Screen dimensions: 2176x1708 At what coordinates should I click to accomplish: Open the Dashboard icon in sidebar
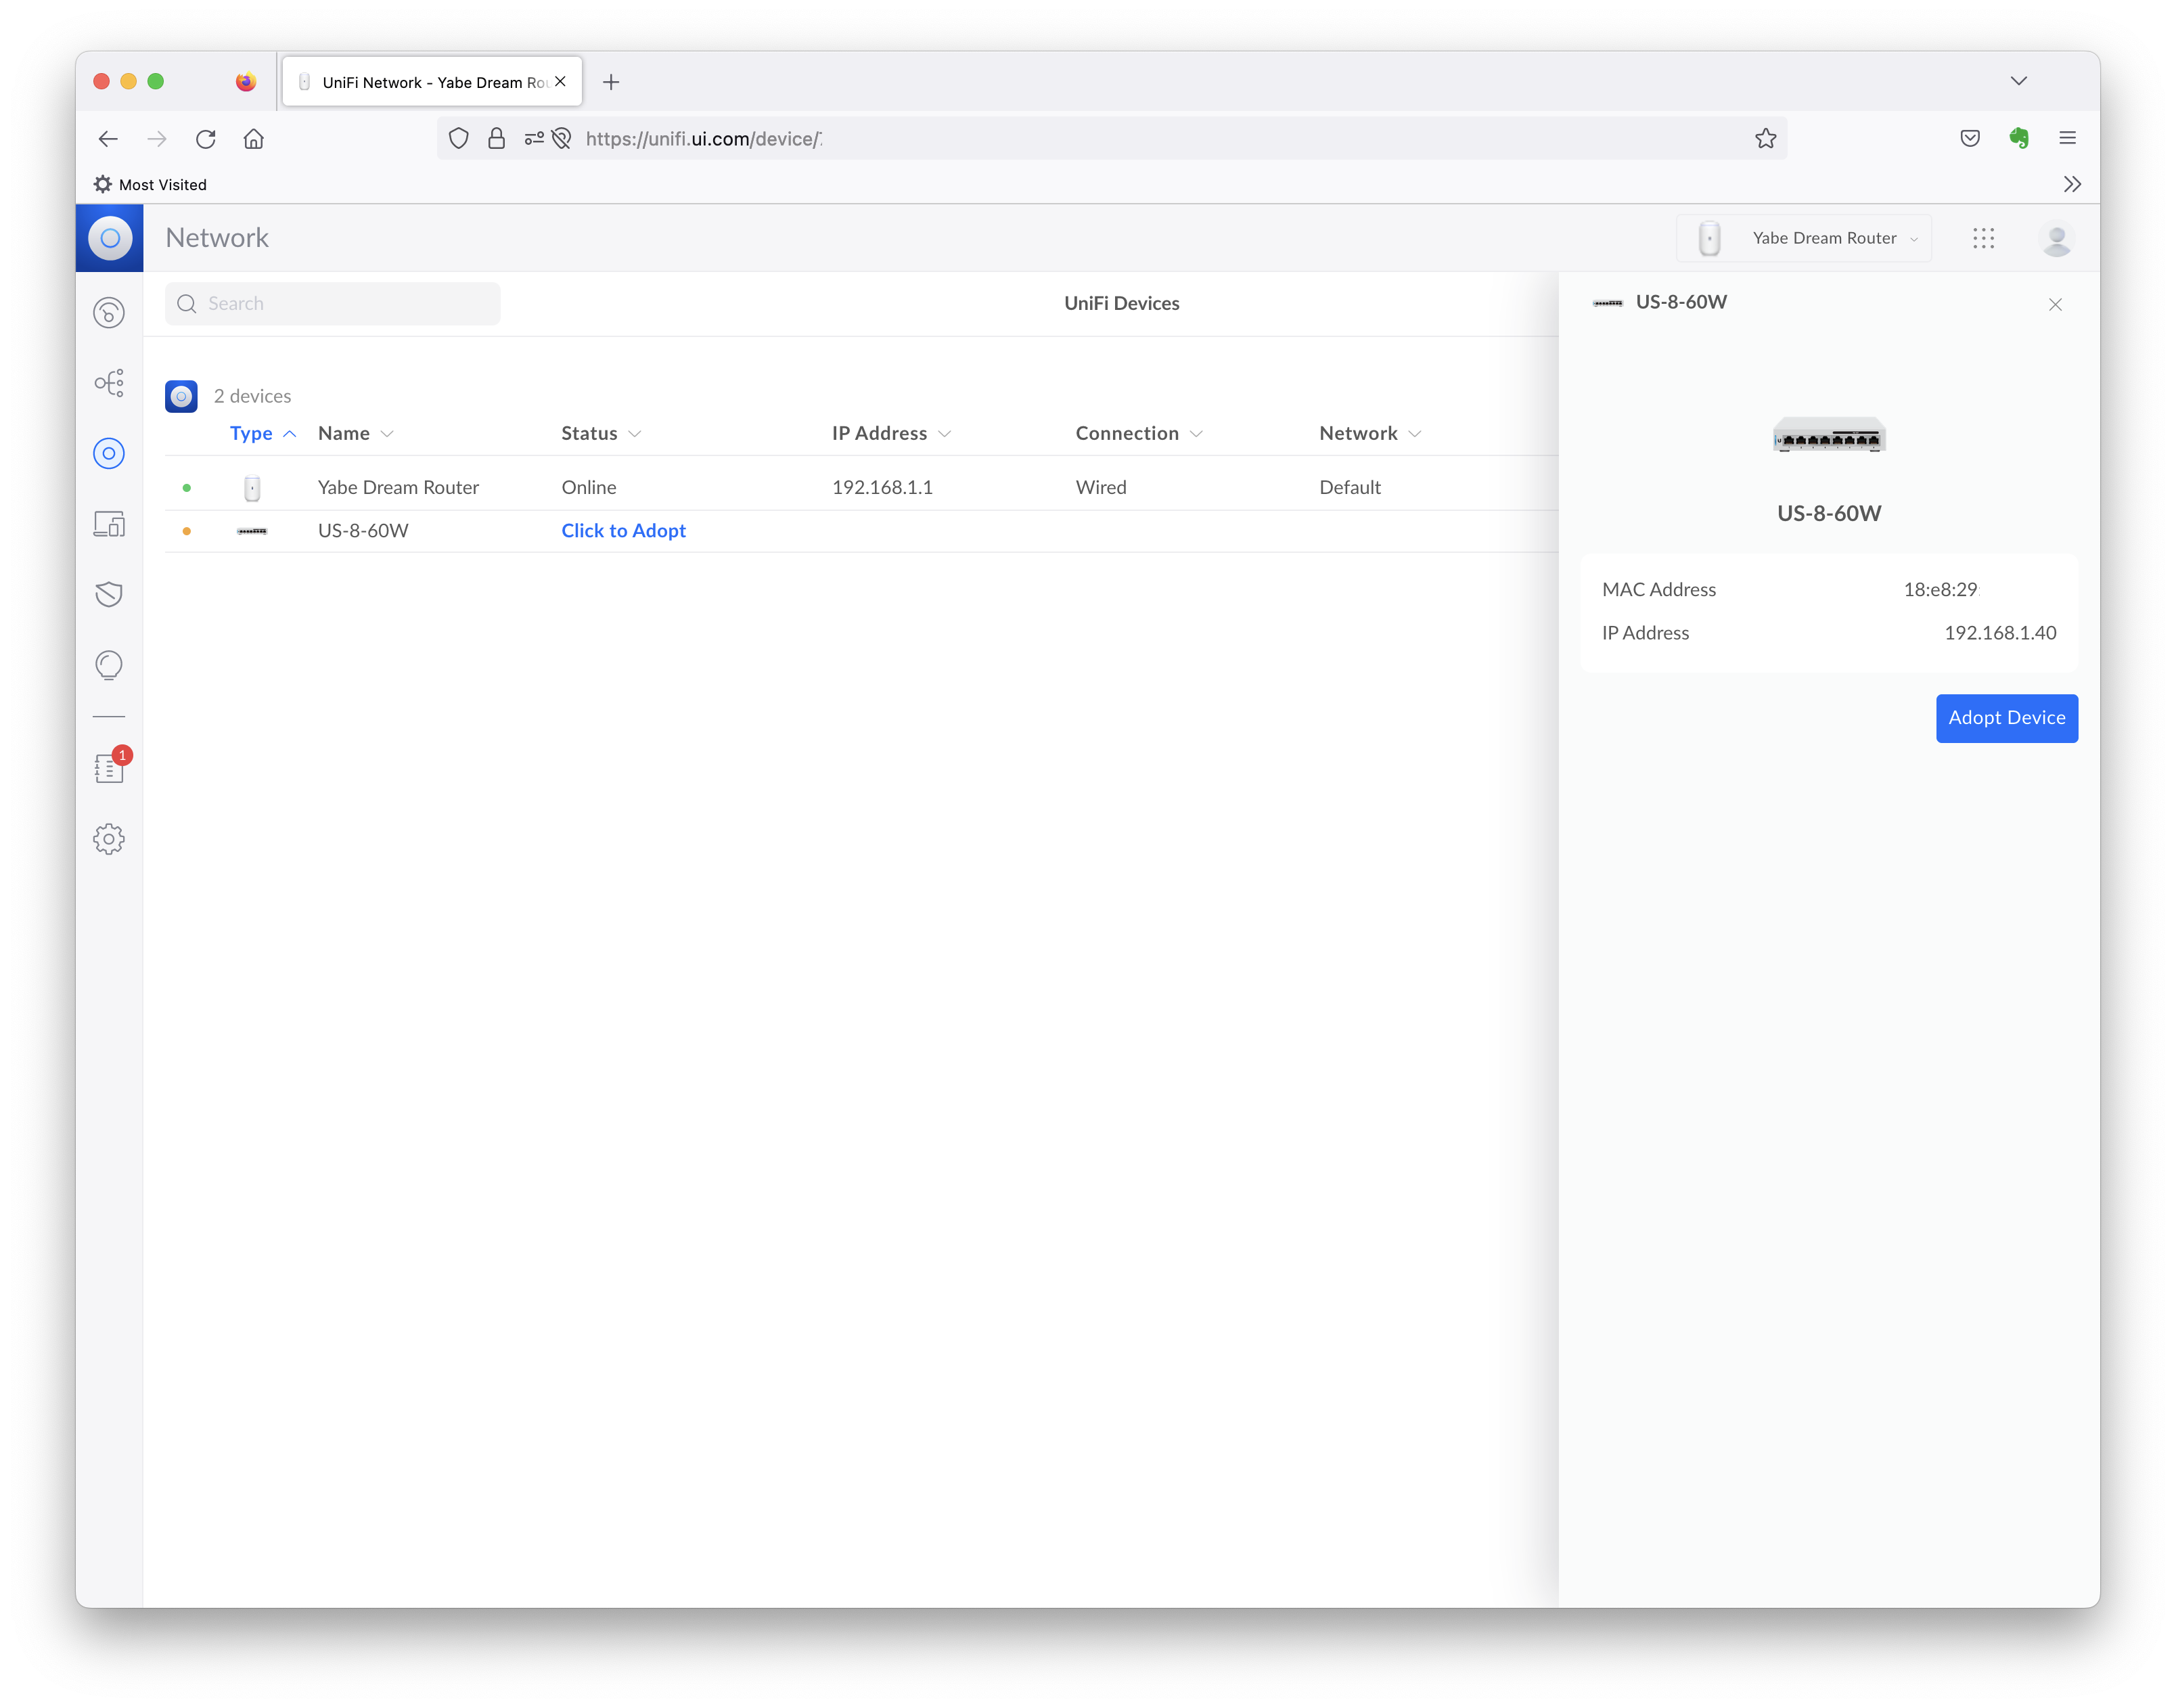tap(109, 313)
